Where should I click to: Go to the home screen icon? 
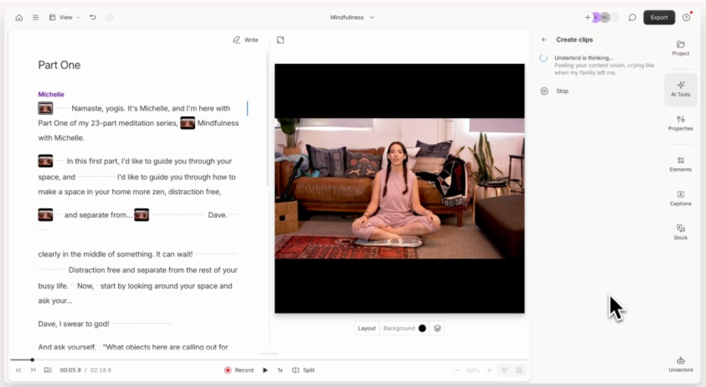(19, 18)
